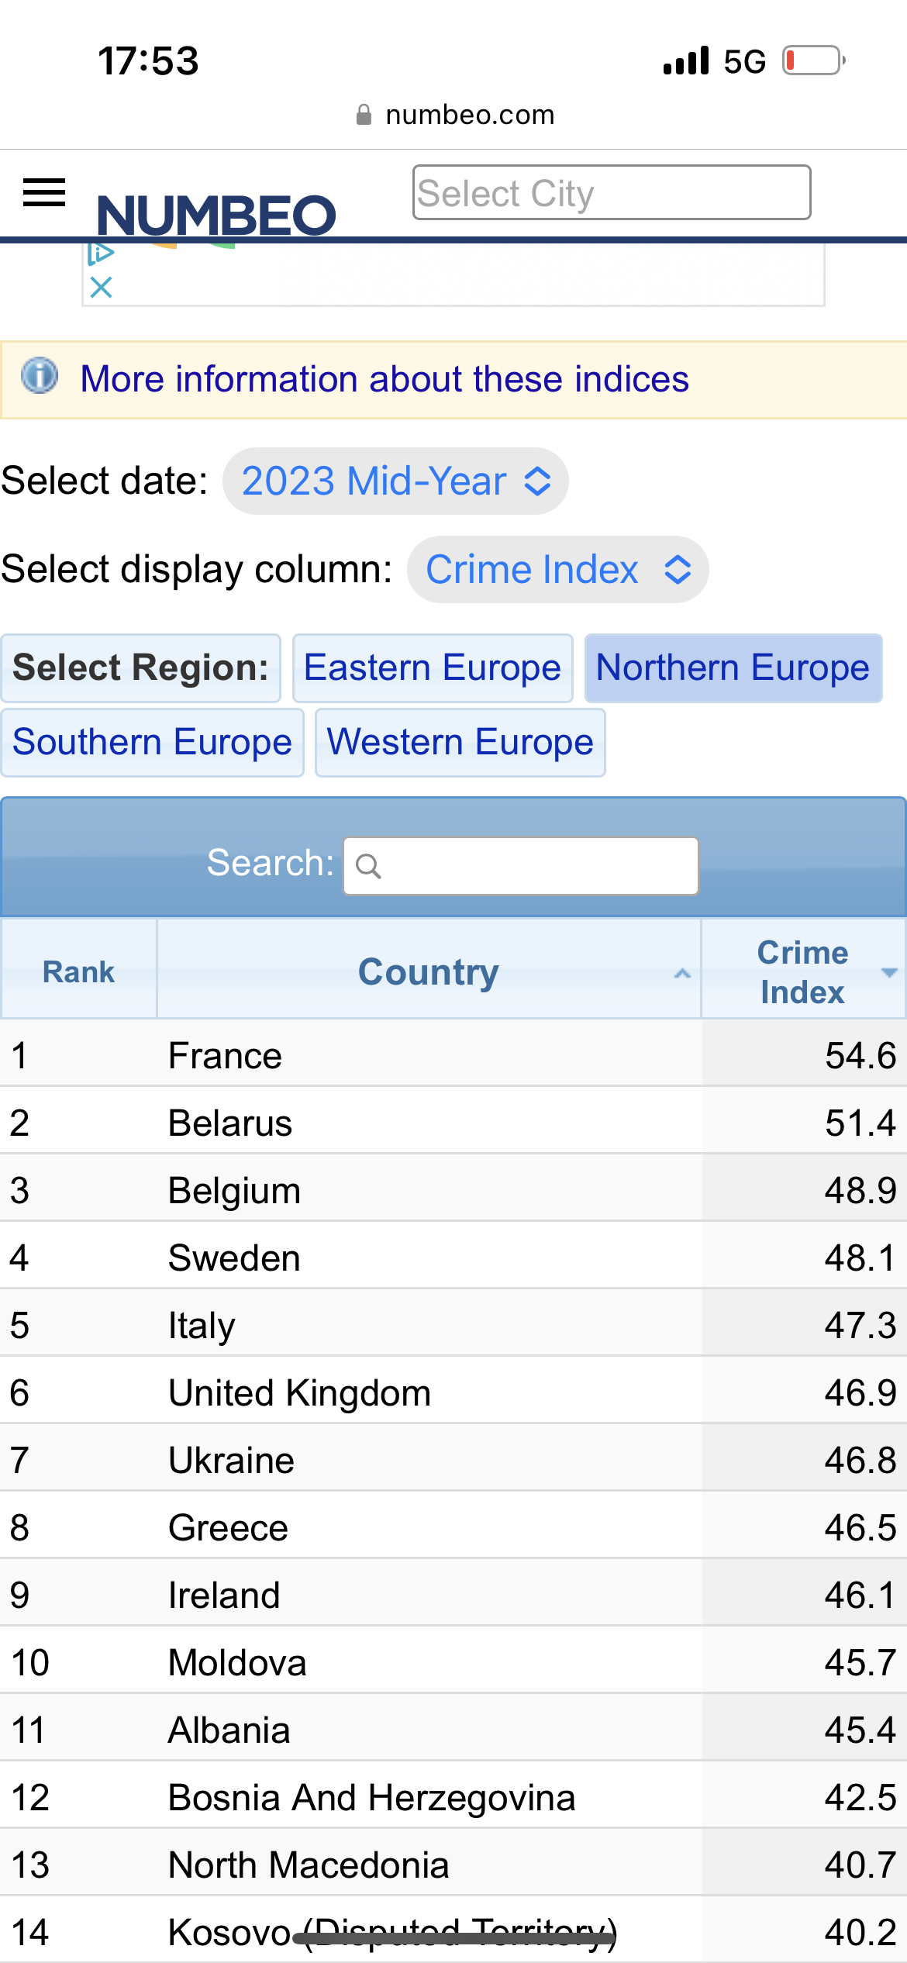The height and width of the screenshot is (1963, 907).
Task: Click the France row in table
Action: (225, 1056)
